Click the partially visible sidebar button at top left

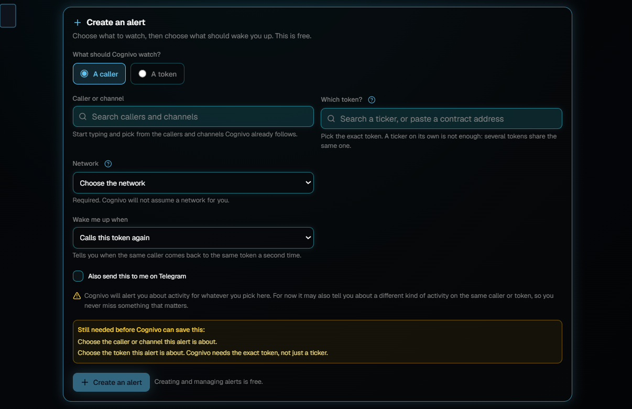pyautogui.click(x=8, y=16)
